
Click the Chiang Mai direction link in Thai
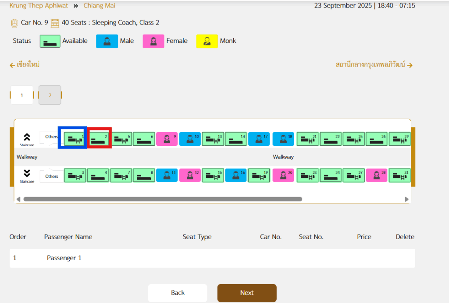(25, 65)
